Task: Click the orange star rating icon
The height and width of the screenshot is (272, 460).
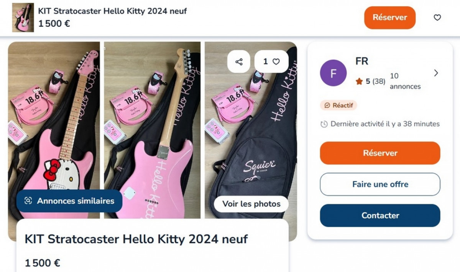Action: pyautogui.click(x=359, y=81)
